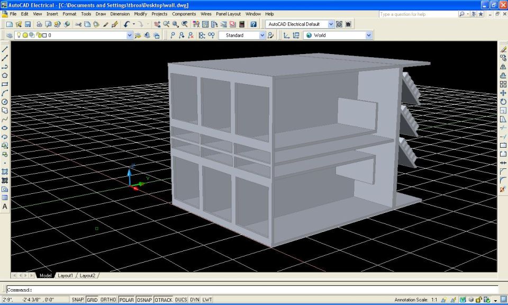Image resolution: width=508 pixels, height=305 pixels.
Task: Switch to the Layout1 tab
Action: pos(65,275)
